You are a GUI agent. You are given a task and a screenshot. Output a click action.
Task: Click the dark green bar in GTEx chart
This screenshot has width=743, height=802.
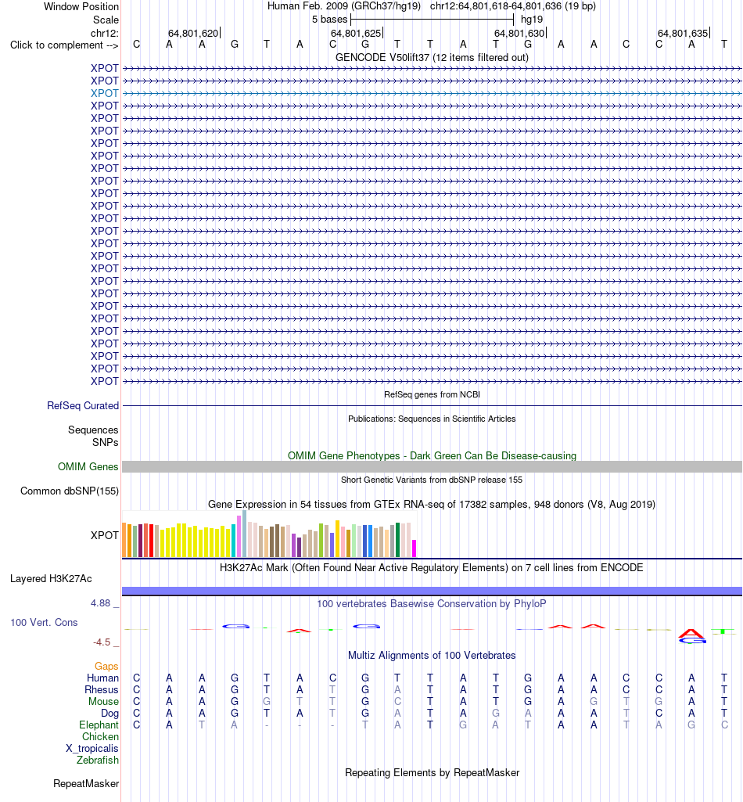point(398,540)
